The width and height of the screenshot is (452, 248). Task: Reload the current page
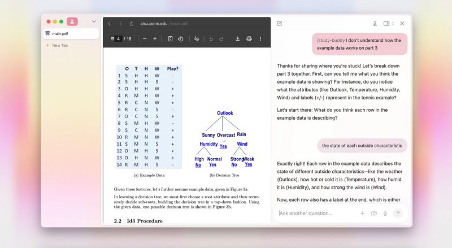point(132,24)
